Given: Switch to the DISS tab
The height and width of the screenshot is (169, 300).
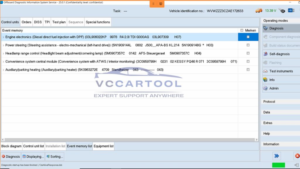Looking at the screenshot, I should click(x=37, y=22).
